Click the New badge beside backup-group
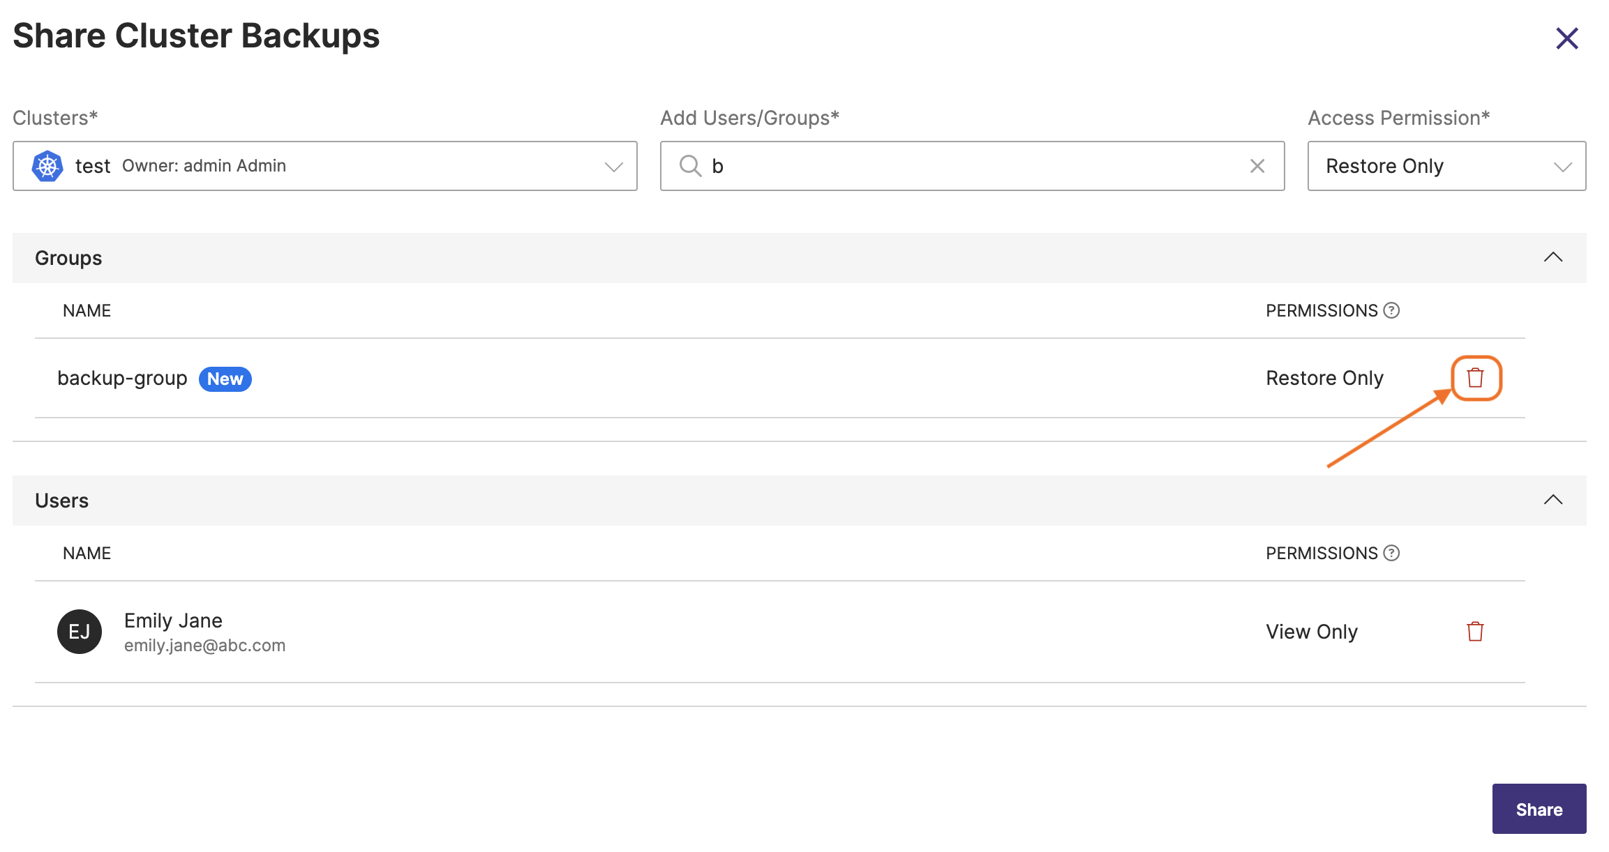 (x=225, y=379)
